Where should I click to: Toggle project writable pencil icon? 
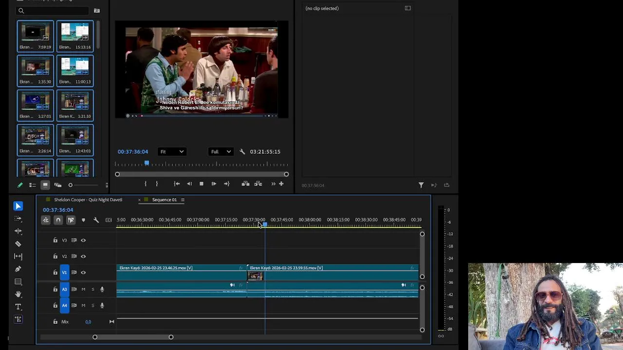tap(20, 185)
